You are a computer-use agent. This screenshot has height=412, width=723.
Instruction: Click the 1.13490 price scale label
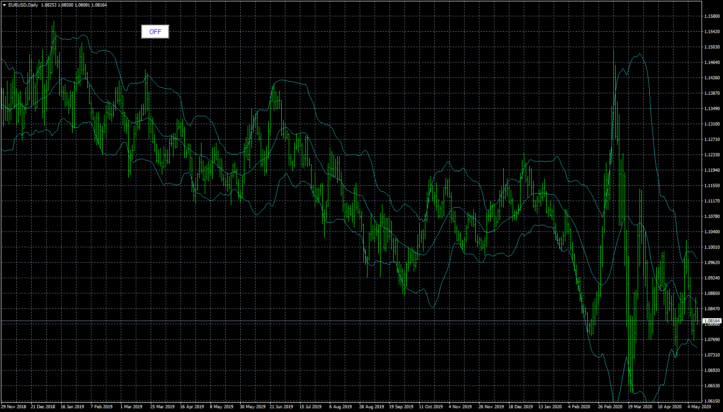point(712,109)
